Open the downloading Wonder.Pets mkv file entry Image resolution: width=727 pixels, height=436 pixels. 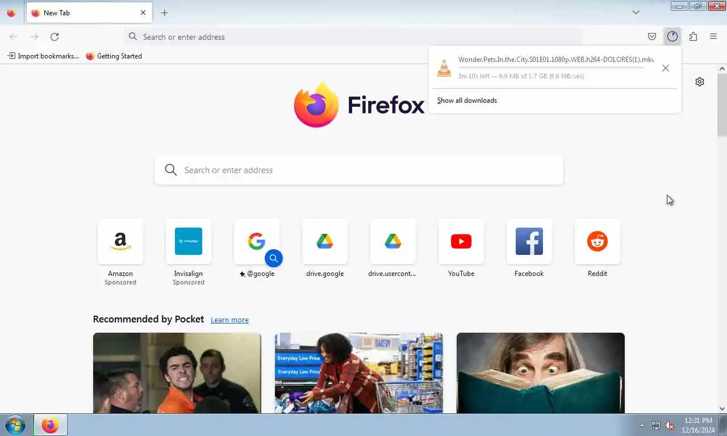tap(544, 68)
